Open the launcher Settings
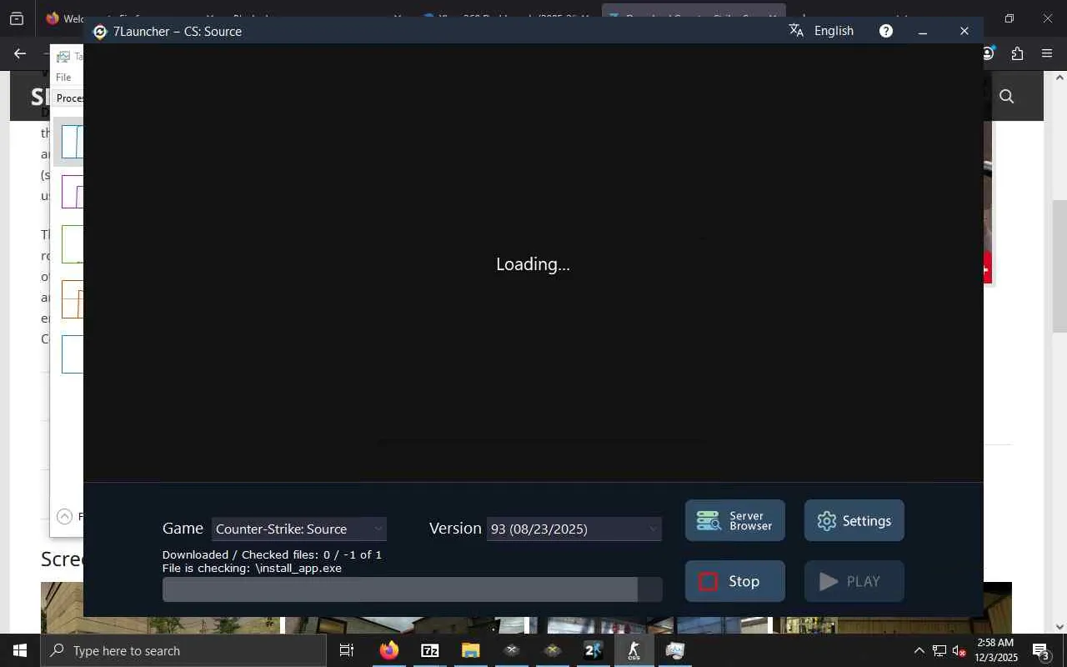The height and width of the screenshot is (667, 1067). (854, 520)
